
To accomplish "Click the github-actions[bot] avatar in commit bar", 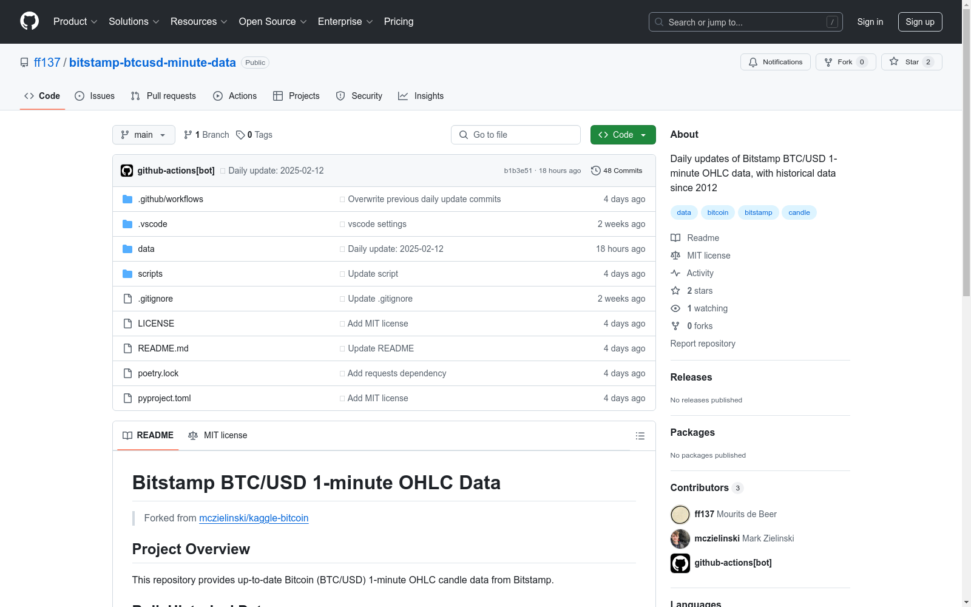I will (127, 171).
